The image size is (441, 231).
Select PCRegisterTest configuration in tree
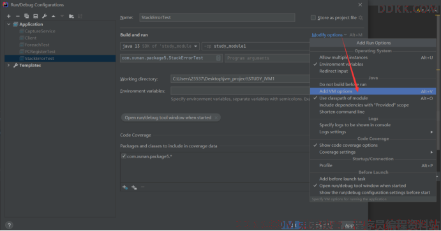pyautogui.click(x=40, y=52)
